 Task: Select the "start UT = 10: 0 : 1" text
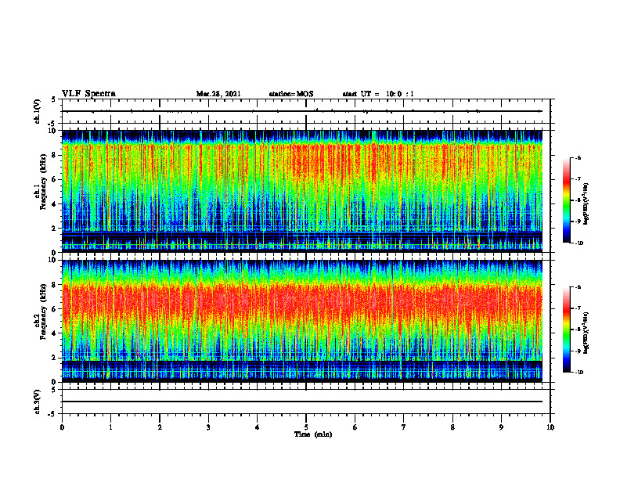tap(378, 94)
